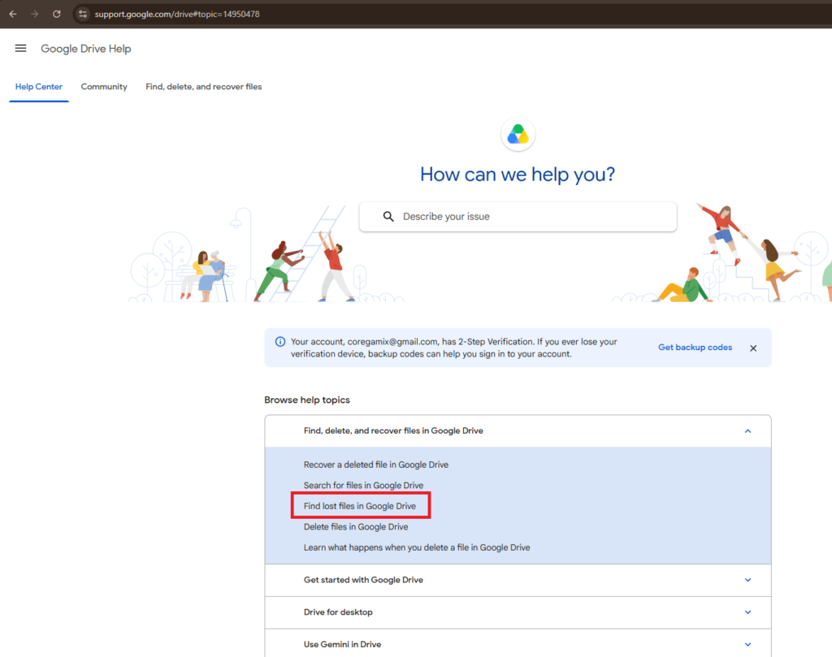Open the hamburger main menu

click(20, 48)
